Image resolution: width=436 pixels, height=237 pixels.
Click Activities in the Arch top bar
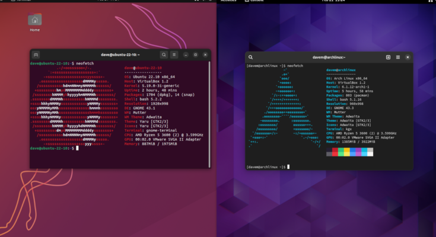[x=228, y=1]
